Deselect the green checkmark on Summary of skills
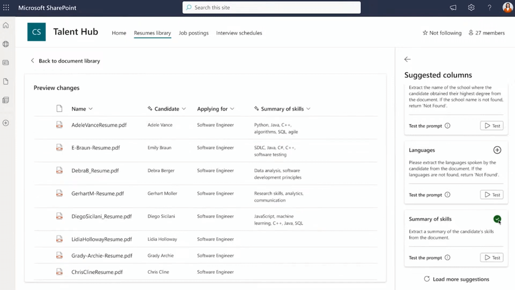The image size is (515, 290). [497, 219]
